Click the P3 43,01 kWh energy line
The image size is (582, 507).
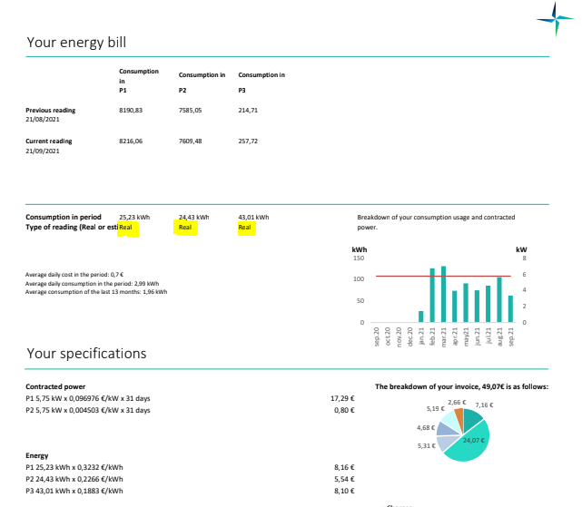[74, 491]
